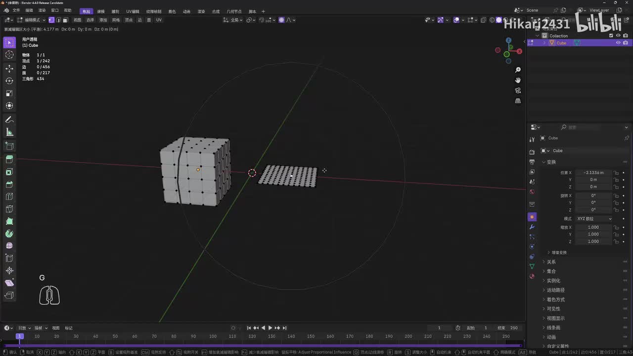Select the Select Box tool in the toolbar

point(9,43)
